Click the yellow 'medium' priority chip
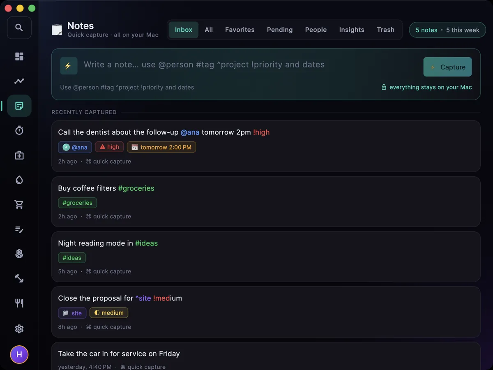The image size is (493, 370). pos(109,313)
